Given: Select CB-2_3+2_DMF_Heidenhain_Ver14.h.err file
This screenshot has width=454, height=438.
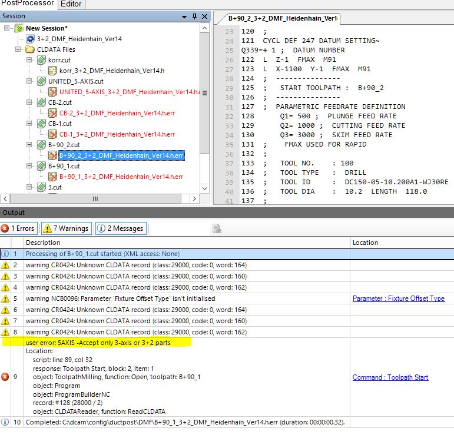Looking at the screenshot, I should tap(117, 113).
